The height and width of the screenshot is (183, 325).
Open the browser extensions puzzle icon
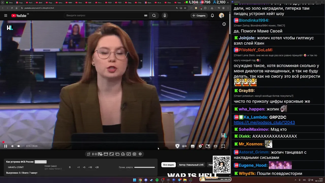click(205, 8)
